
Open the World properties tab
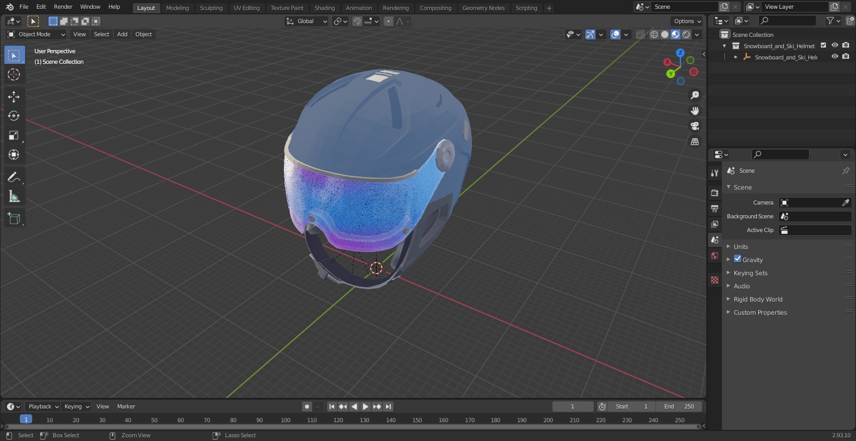pyautogui.click(x=714, y=255)
